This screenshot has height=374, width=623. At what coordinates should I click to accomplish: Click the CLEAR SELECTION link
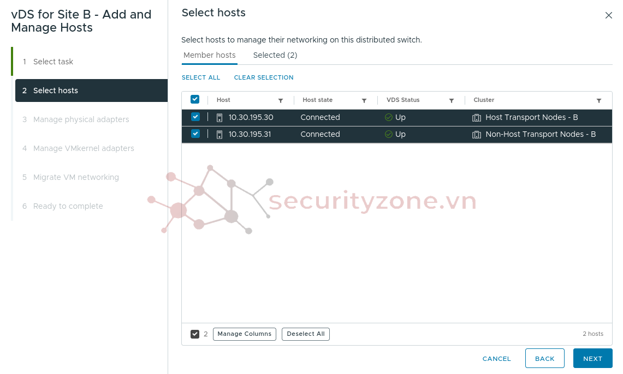(x=264, y=77)
